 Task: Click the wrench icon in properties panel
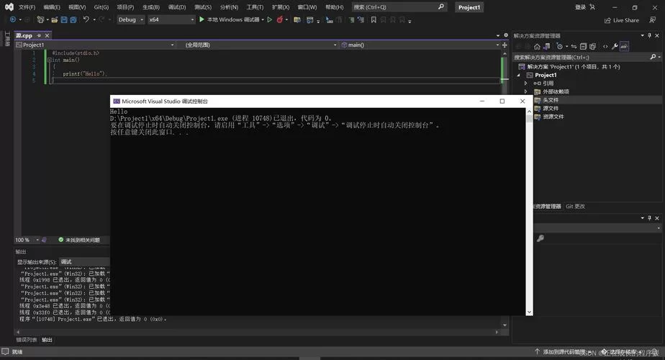pyautogui.click(x=540, y=238)
